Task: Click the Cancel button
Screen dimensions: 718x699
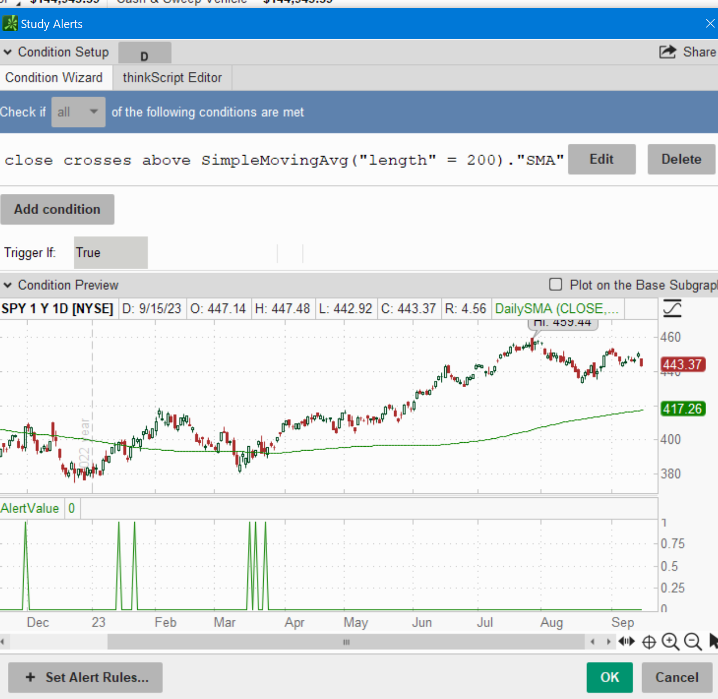Action: point(677,678)
